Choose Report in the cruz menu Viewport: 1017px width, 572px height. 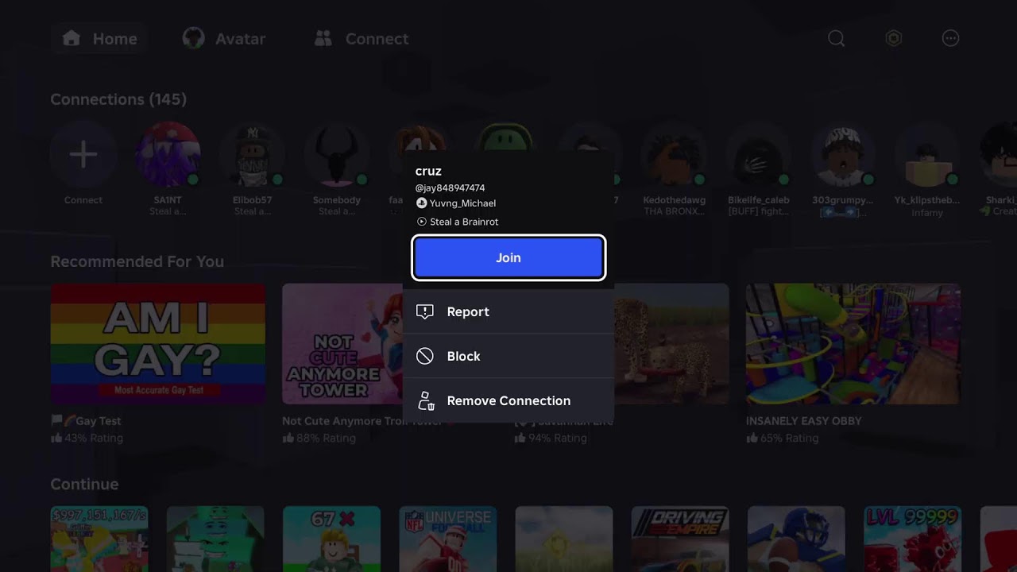(508, 311)
